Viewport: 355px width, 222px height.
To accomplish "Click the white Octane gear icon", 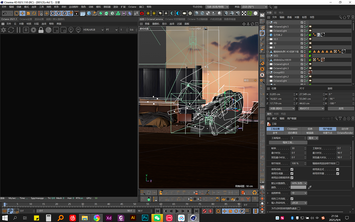I will [x=256, y=13].
